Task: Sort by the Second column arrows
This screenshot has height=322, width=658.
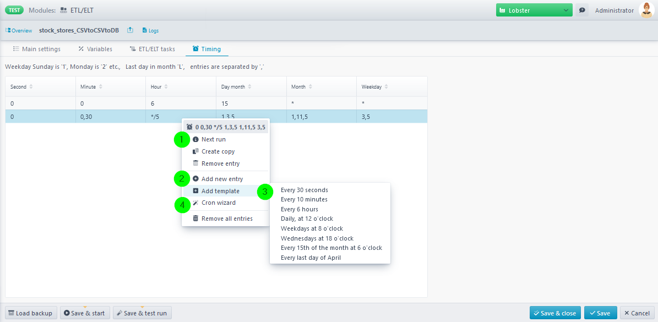Action: pyautogui.click(x=31, y=87)
